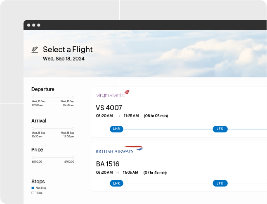Click the Virgin Atlantic airline logo
This screenshot has width=267, height=204.
coord(112,94)
